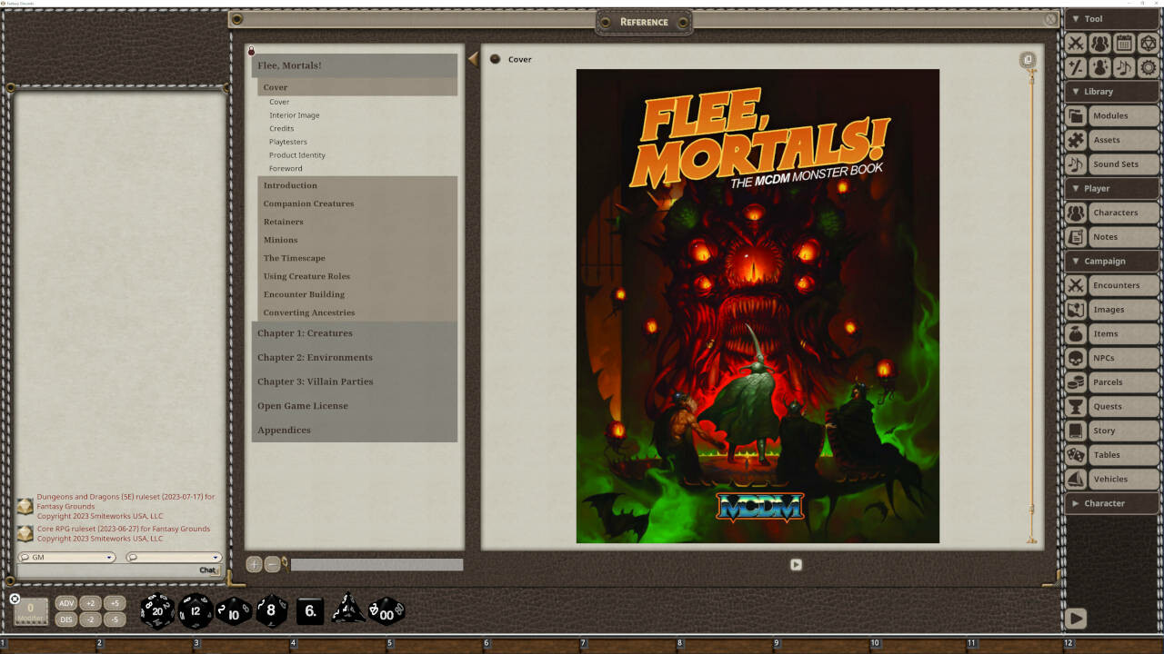The width and height of the screenshot is (1164, 654).
Task: Select the Chapter 1: Creatures entry
Action: click(306, 333)
